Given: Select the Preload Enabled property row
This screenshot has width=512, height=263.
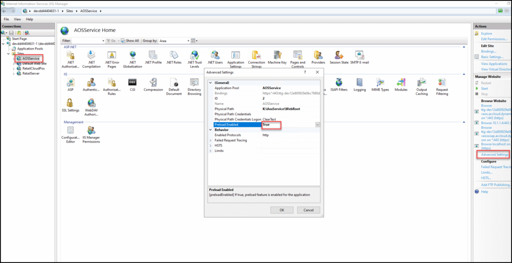Looking at the screenshot, I should [264, 124].
